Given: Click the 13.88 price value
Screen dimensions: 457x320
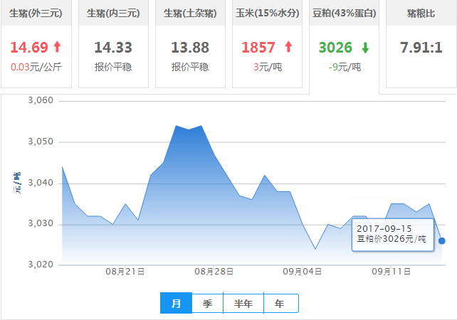Looking at the screenshot, I should [190, 48].
